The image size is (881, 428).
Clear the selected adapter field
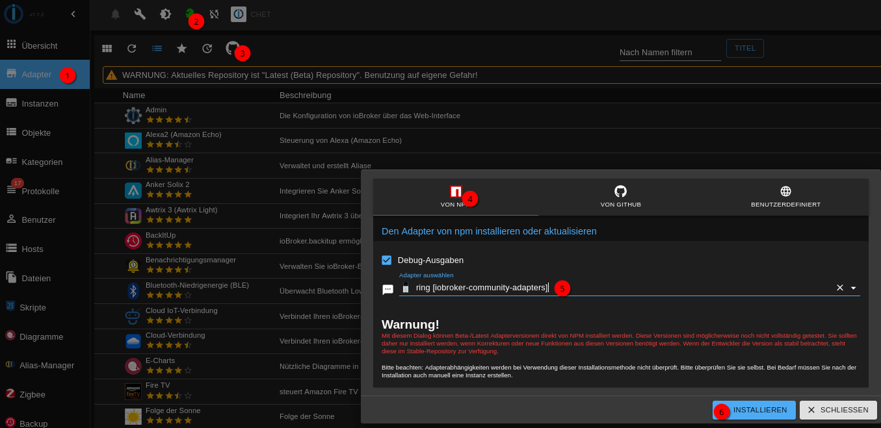click(x=839, y=288)
